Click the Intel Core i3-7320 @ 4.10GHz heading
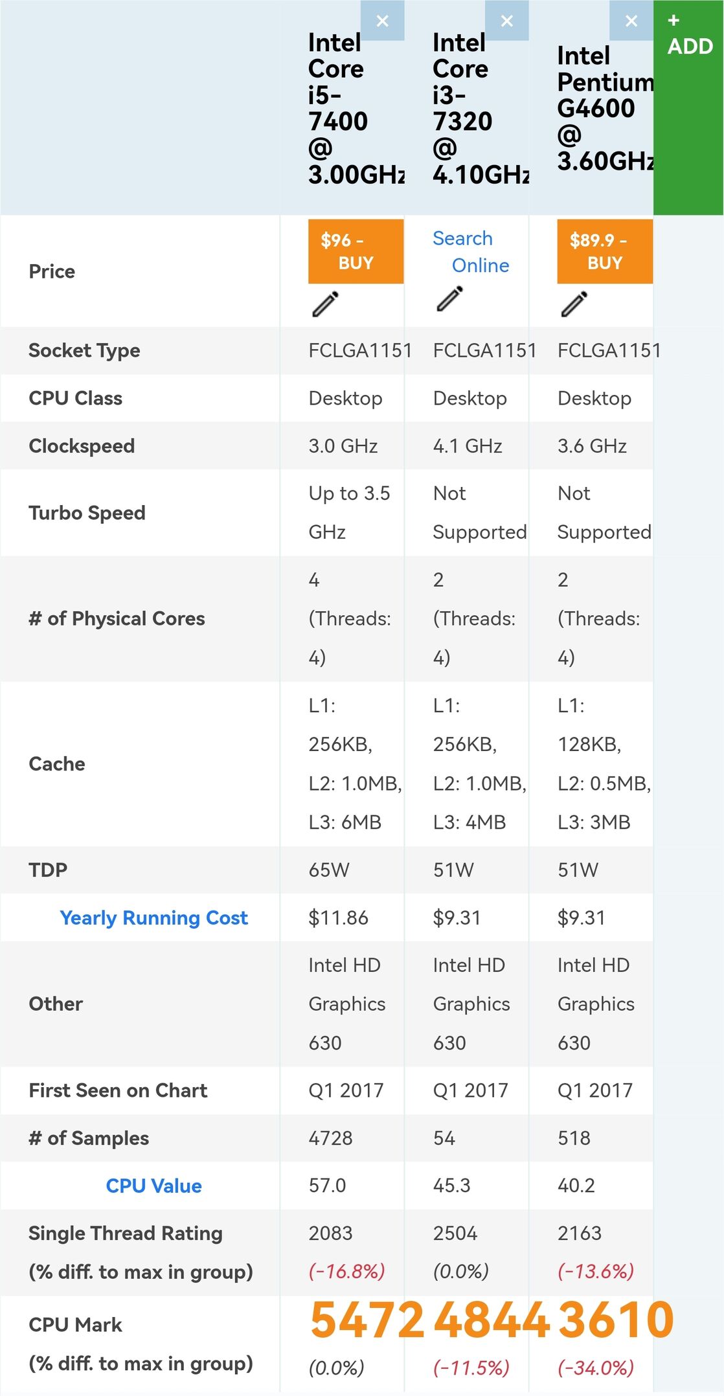Viewport: 724px width, 1396px height. (481, 108)
